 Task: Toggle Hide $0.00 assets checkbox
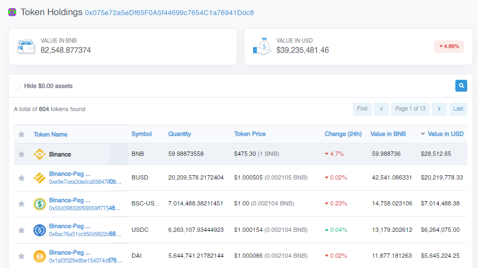point(17,86)
